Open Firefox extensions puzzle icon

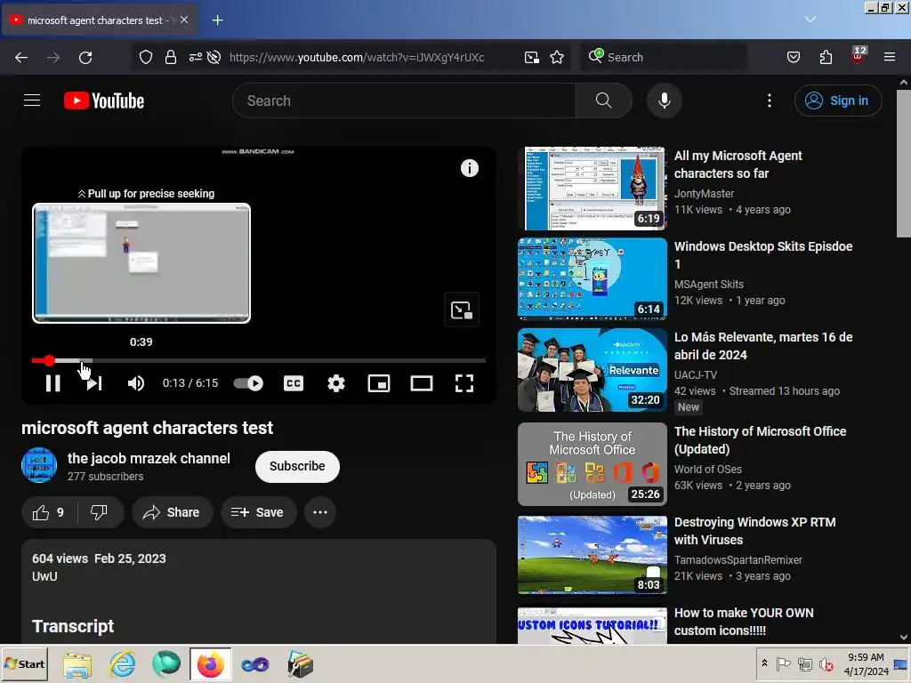(x=826, y=57)
